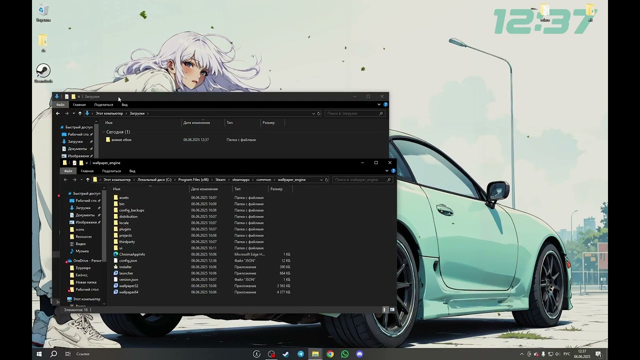The height and width of the screenshot is (360, 640).
Task: Open address history dropdown in Загрузки window
Action: (313, 113)
